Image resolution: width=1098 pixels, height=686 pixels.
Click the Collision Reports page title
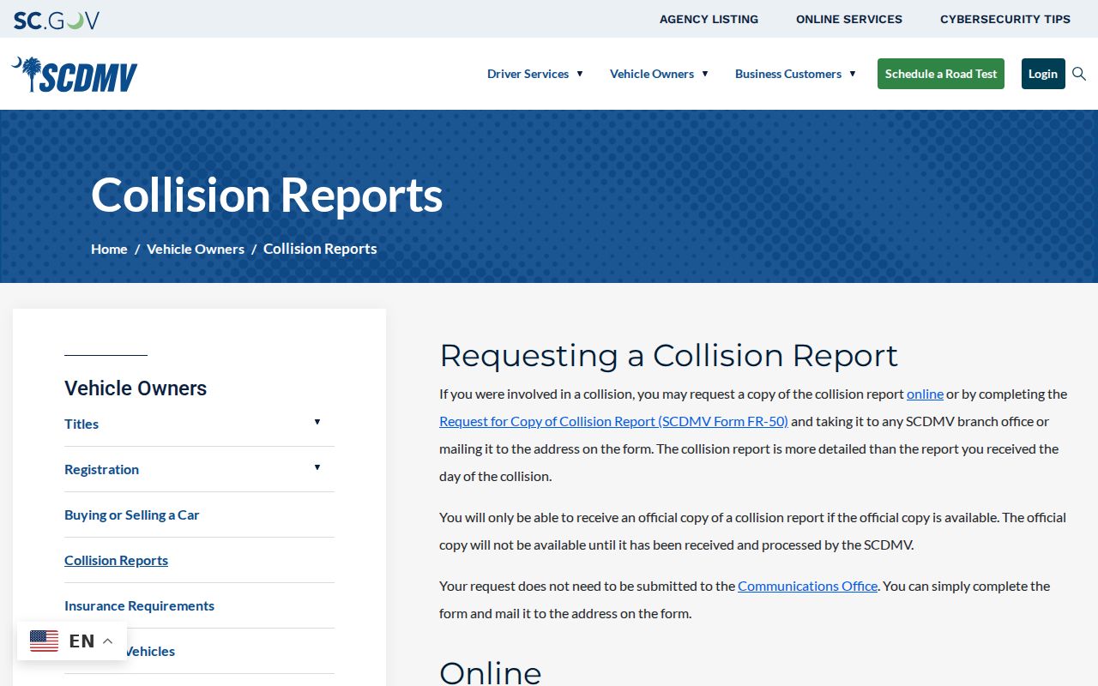pos(267,195)
